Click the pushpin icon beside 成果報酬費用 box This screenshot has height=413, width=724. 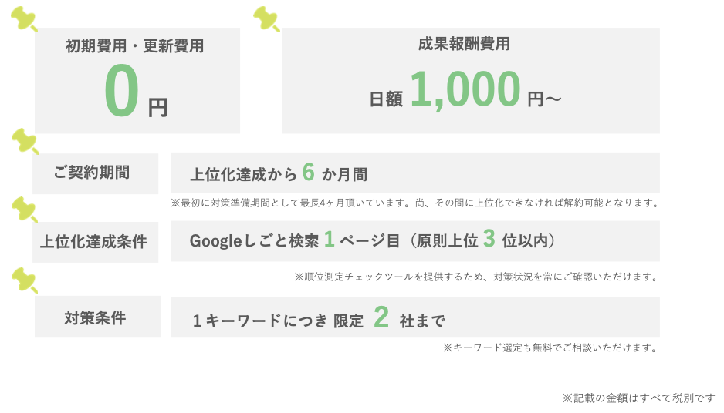click(x=266, y=19)
